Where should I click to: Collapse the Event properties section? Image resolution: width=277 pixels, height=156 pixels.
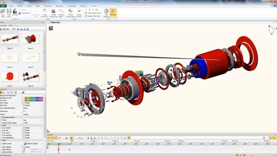(x=1, y=125)
